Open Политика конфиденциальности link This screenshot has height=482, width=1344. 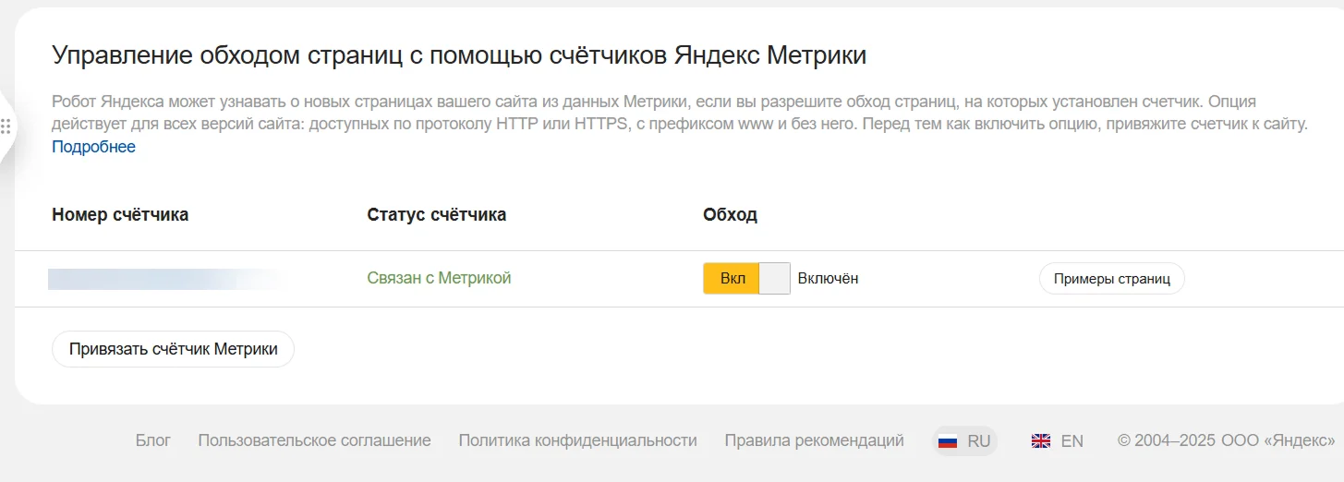click(577, 440)
